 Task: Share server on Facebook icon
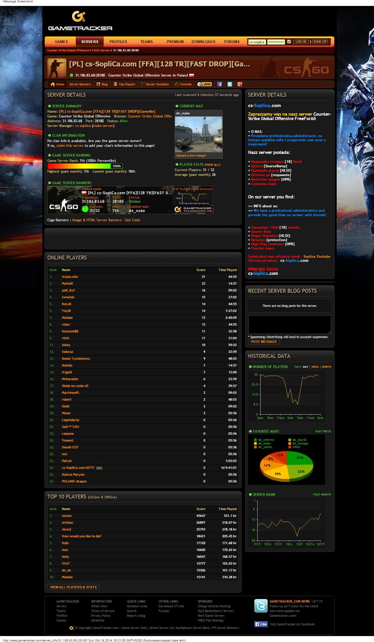pos(220,84)
